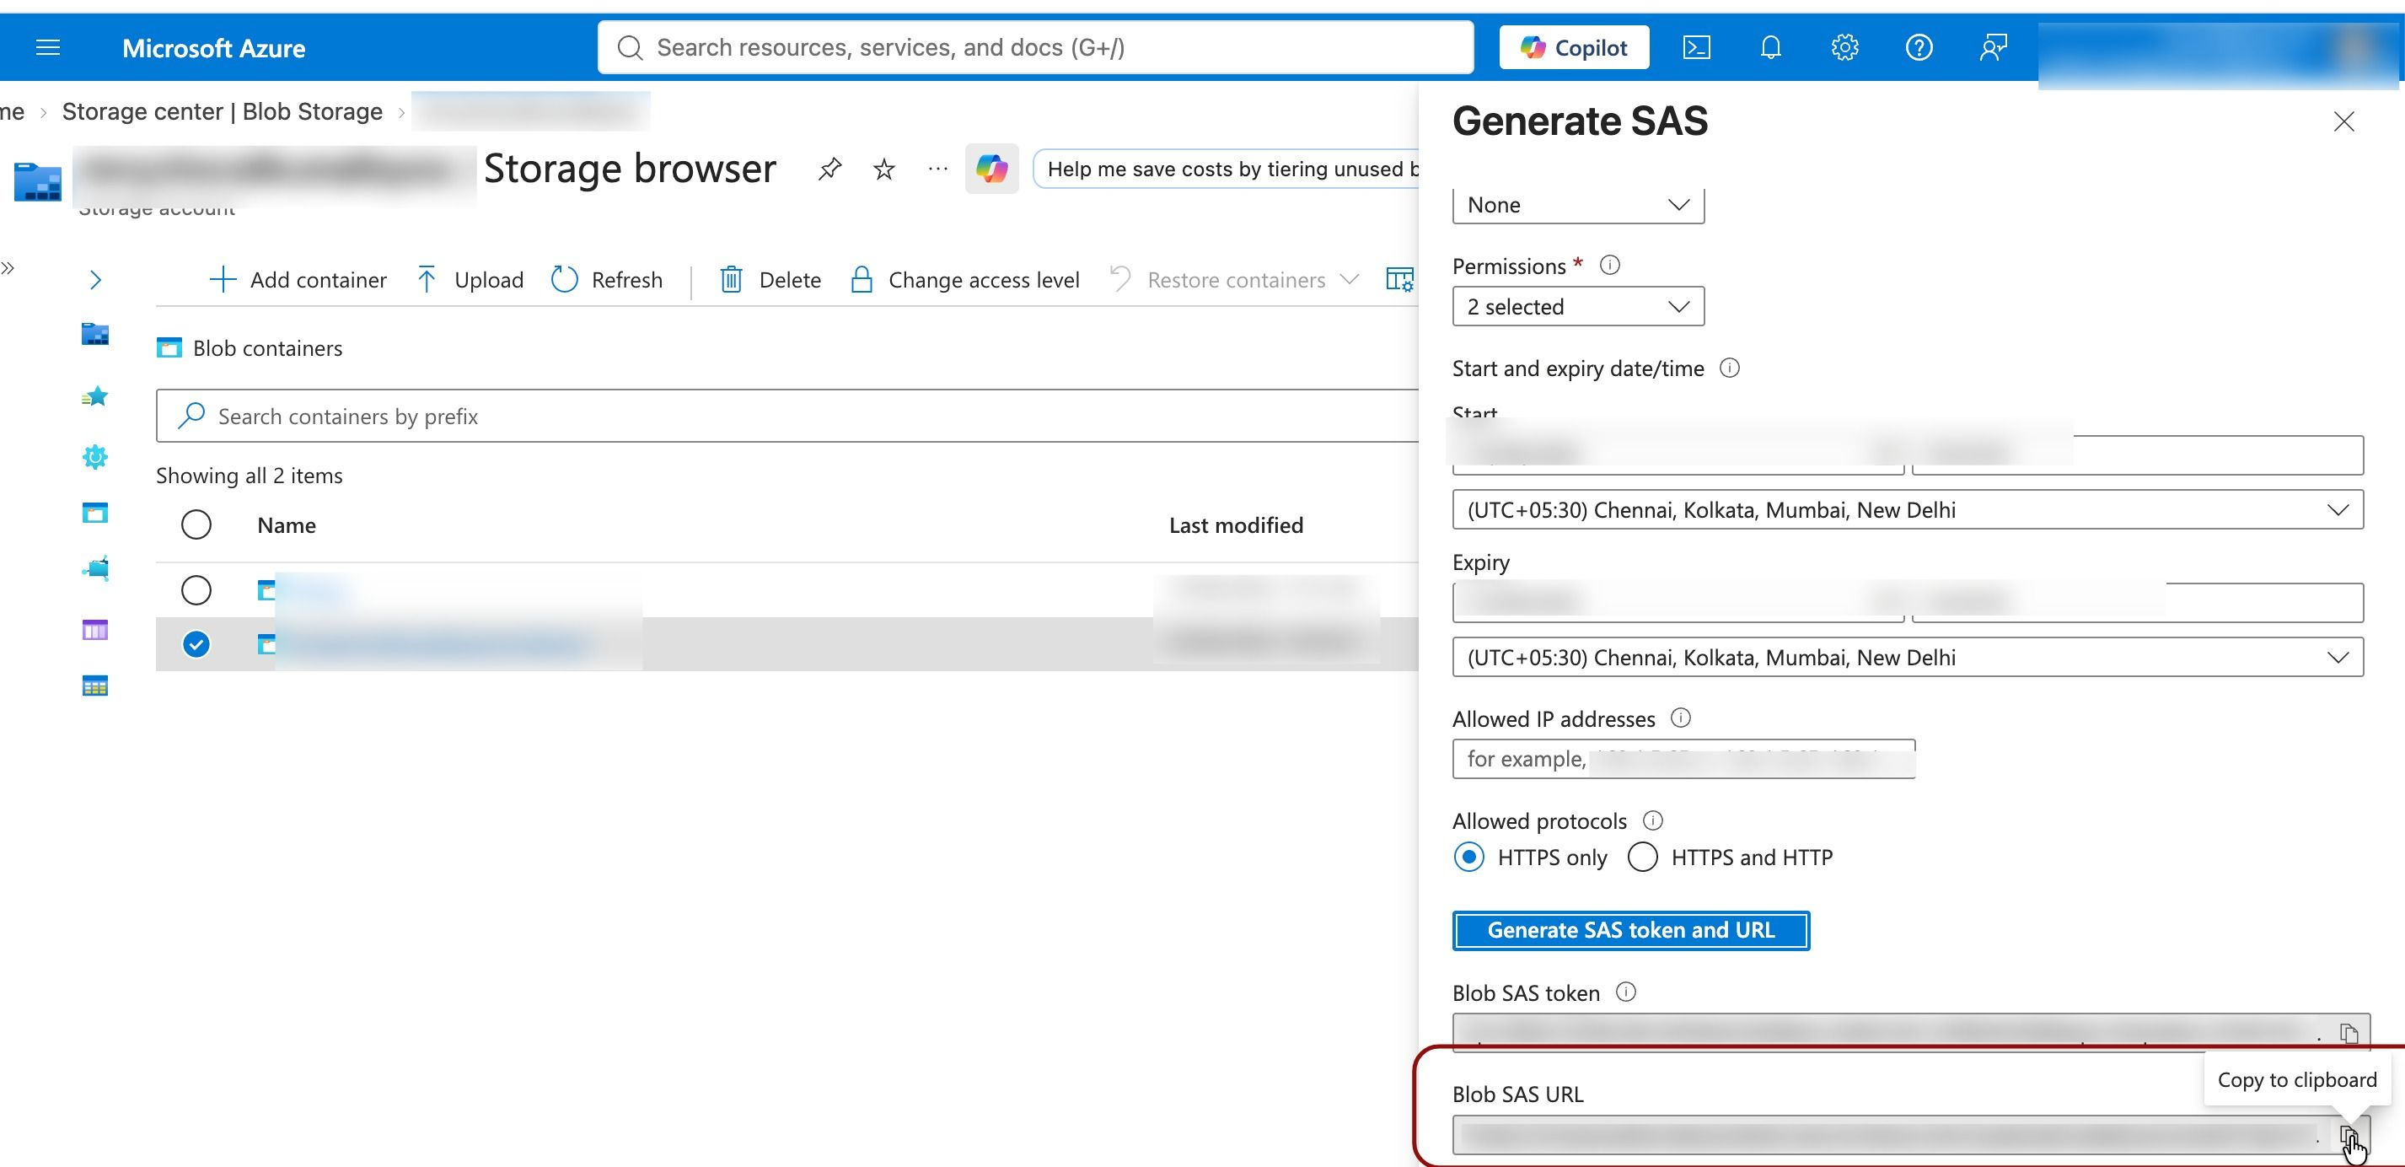Viewport: 2405px width, 1167px height.
Task: Click the Blob containers heading
Action: 267,348
